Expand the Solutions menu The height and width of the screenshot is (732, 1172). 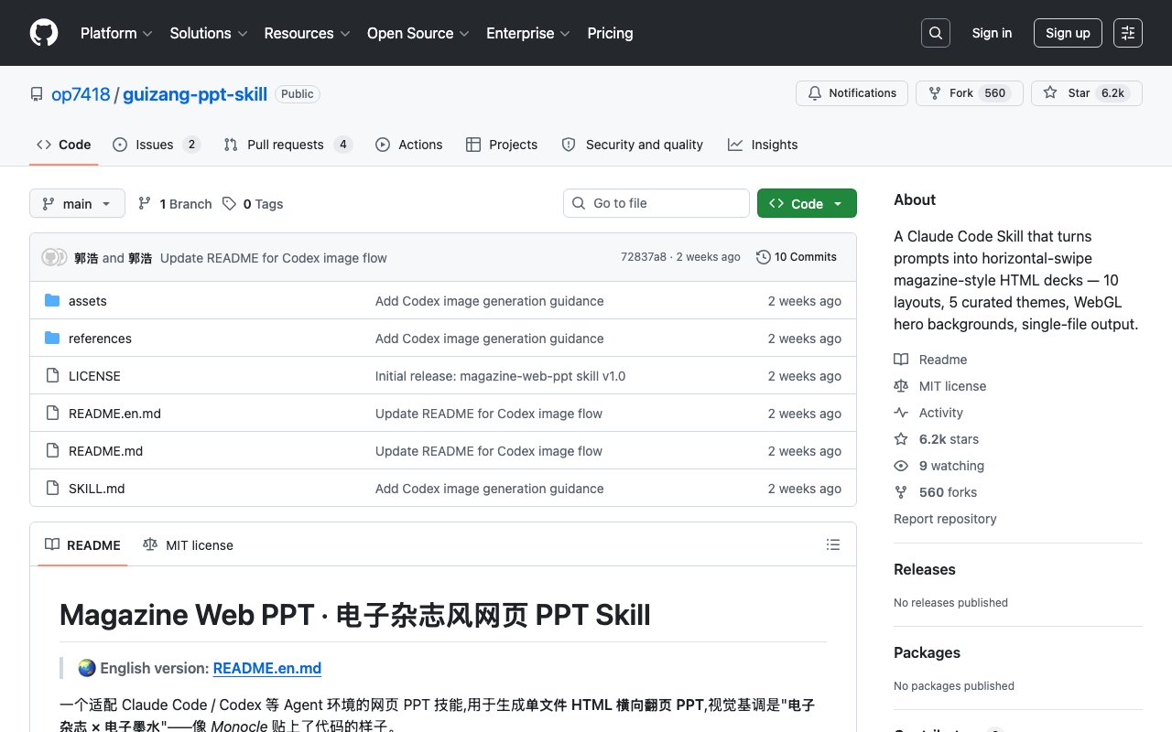209,33
